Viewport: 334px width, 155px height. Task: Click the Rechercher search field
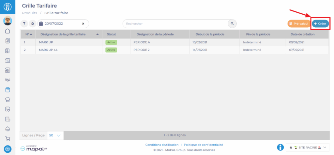pyautogui.click(x=175, y=24)
